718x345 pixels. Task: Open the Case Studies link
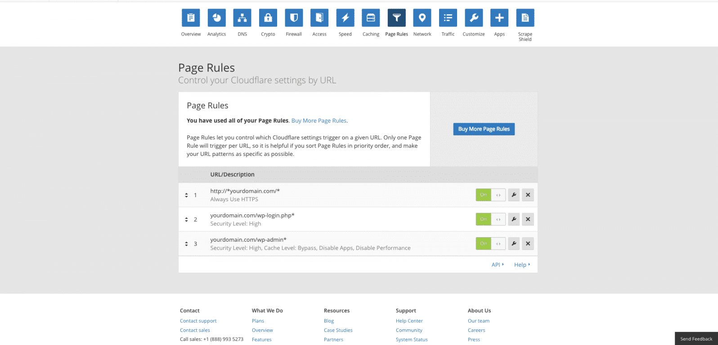pyautogui.click(x=338, y=330)
